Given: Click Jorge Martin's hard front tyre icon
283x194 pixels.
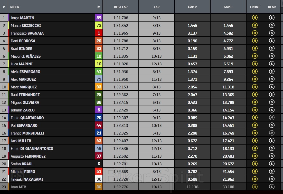Looking at the screenshot, I should pyautogui.click(x=255, y=18).
